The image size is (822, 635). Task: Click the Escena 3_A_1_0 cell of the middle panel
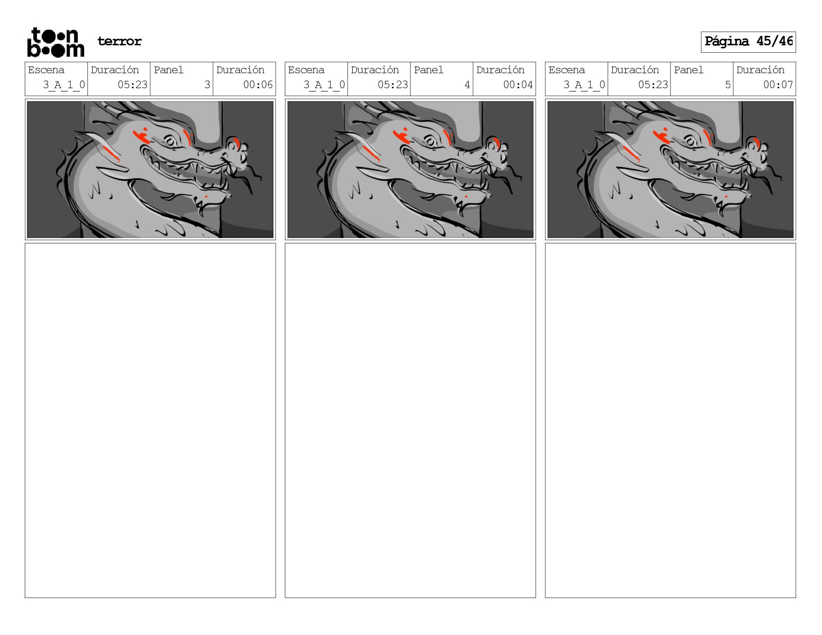pyautogui.click(x=316, y=79)
